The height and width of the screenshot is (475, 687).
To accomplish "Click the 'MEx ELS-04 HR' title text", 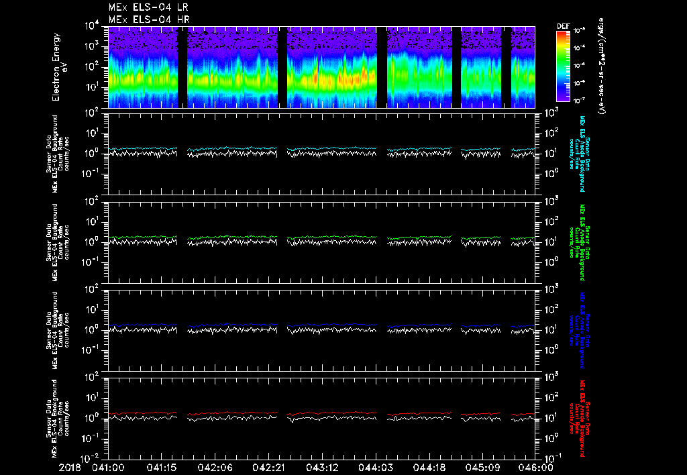I will [x=149, y=19].
